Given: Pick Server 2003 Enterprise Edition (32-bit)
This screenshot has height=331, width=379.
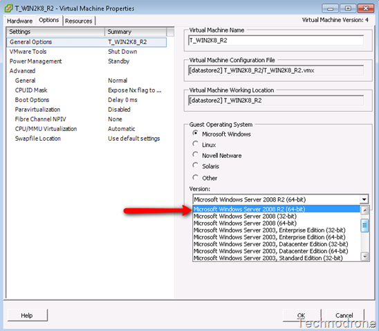Looking at the screenshot, I should tap(277, 230).
